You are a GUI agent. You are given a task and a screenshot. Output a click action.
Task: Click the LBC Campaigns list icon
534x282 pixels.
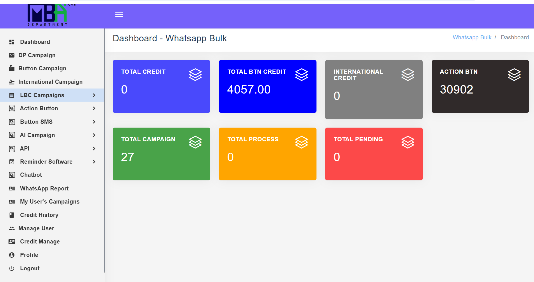12,95
